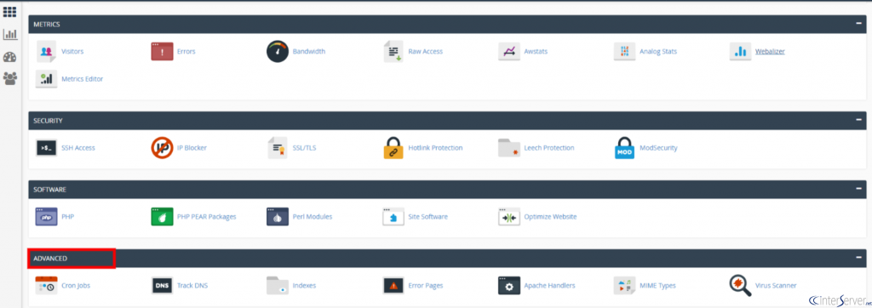The image size is (872, 308).
Task: Click the red Errors icon
Action: pyautogui.click(x=162, y=51)
